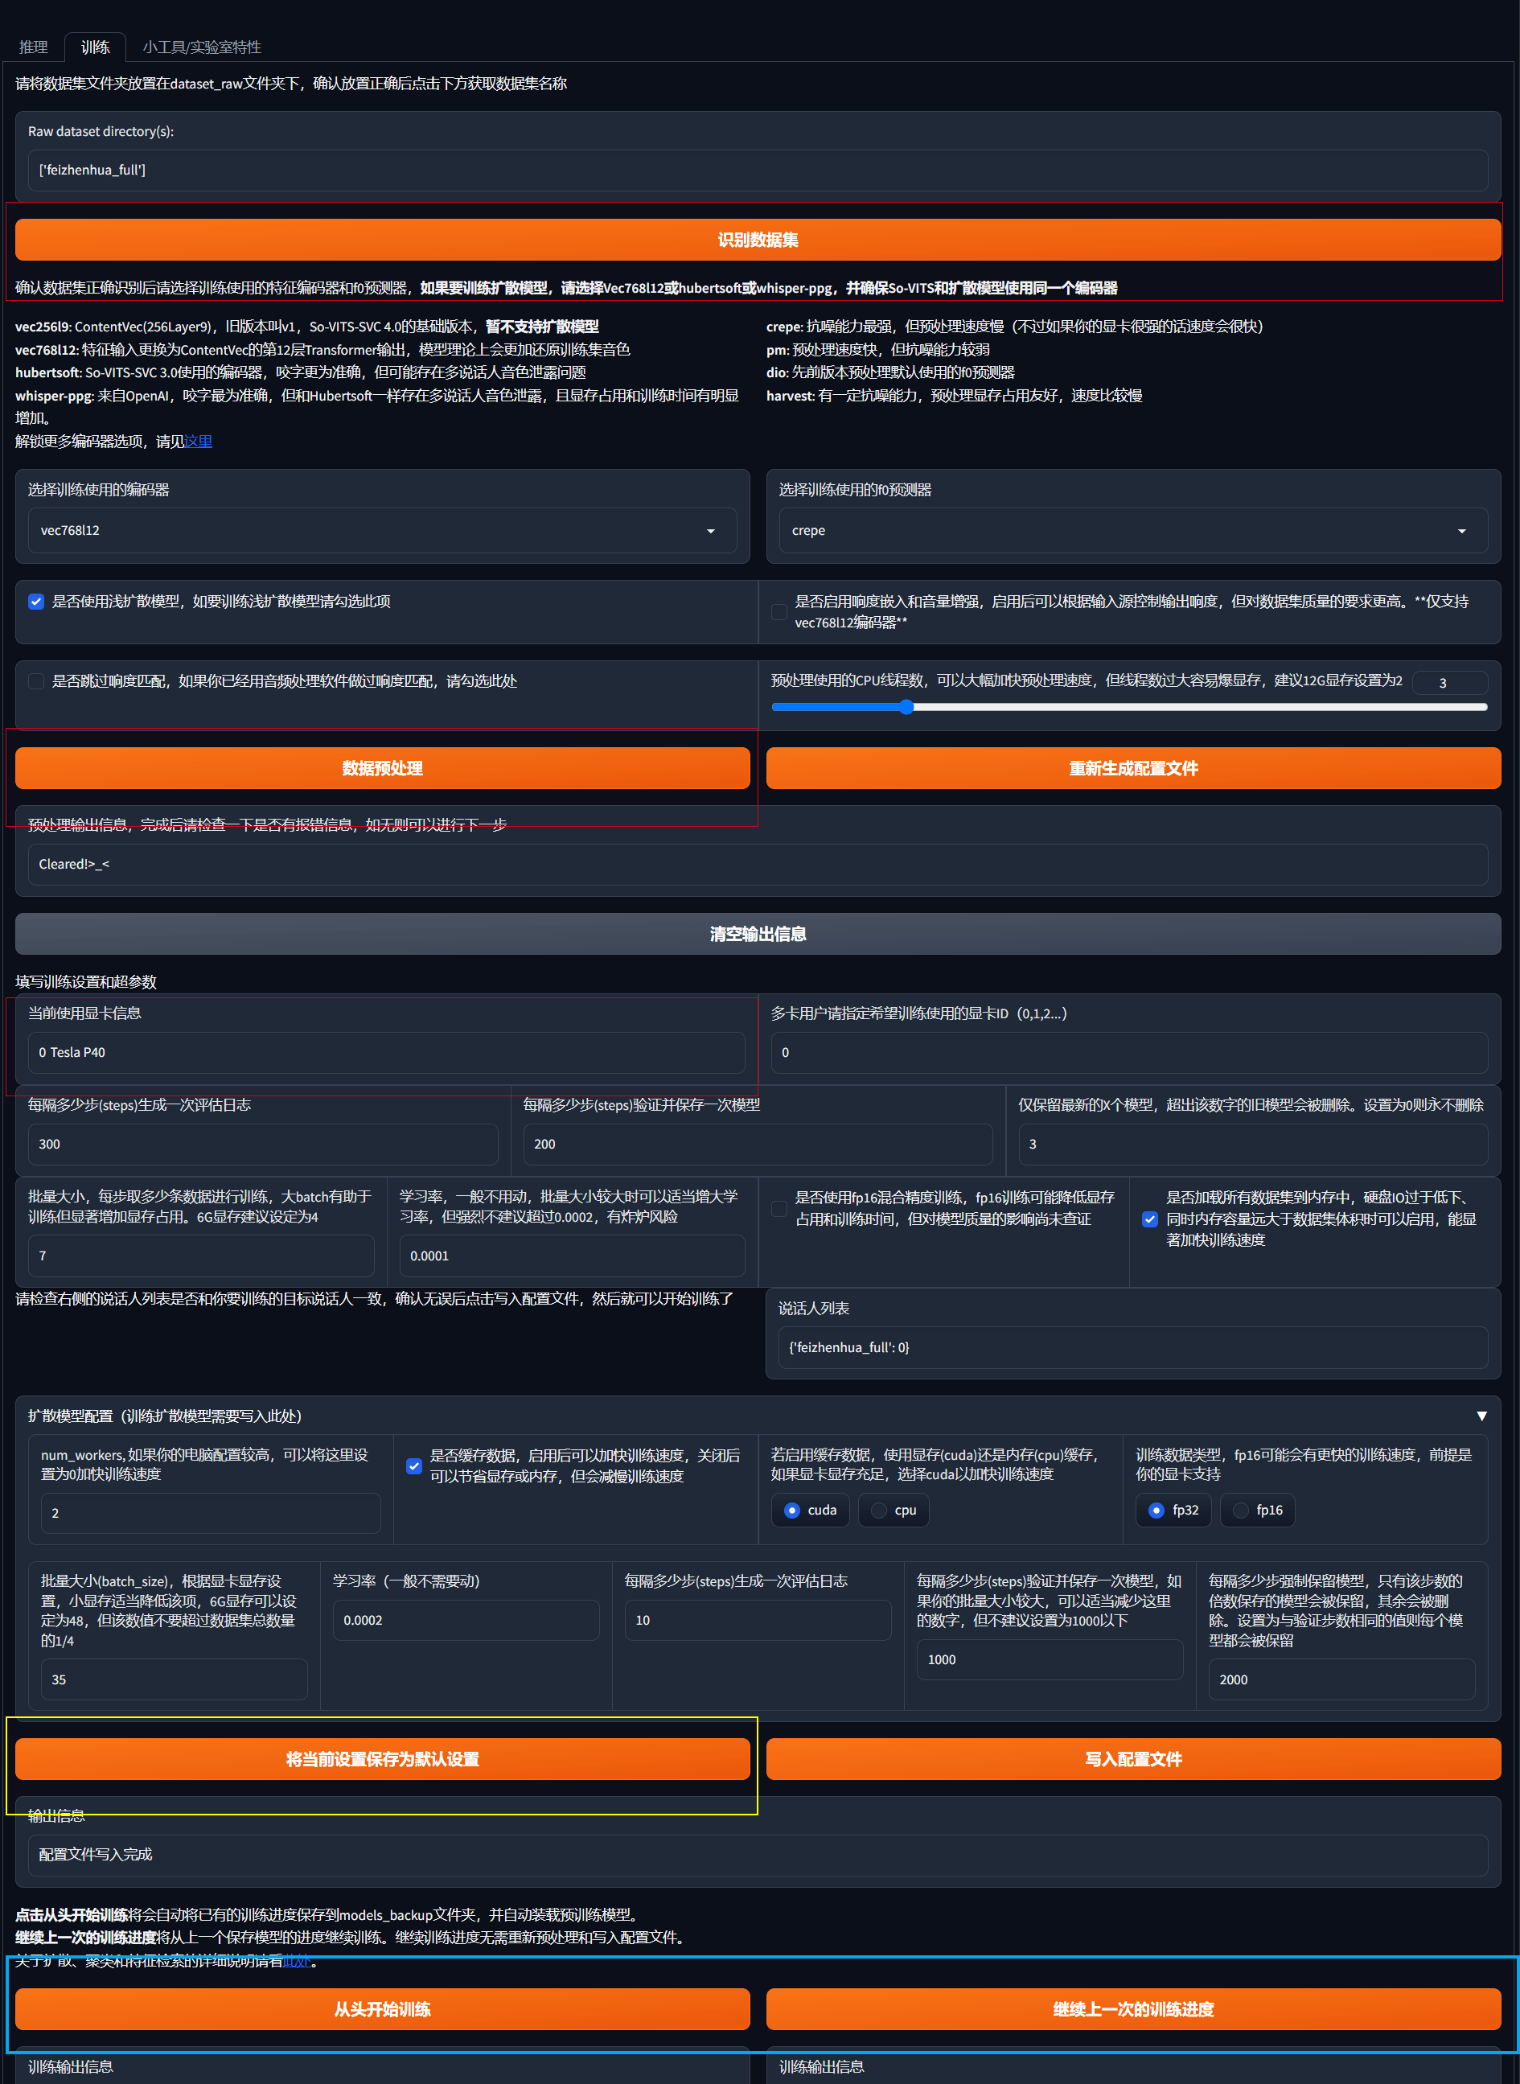Check the skip loudness matching option
Screen dimensions: 1520x2084
click(x=37, y=682)
